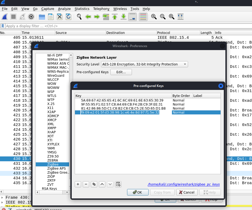Toggle auto-scroll during live capture icon

(132, 17)
